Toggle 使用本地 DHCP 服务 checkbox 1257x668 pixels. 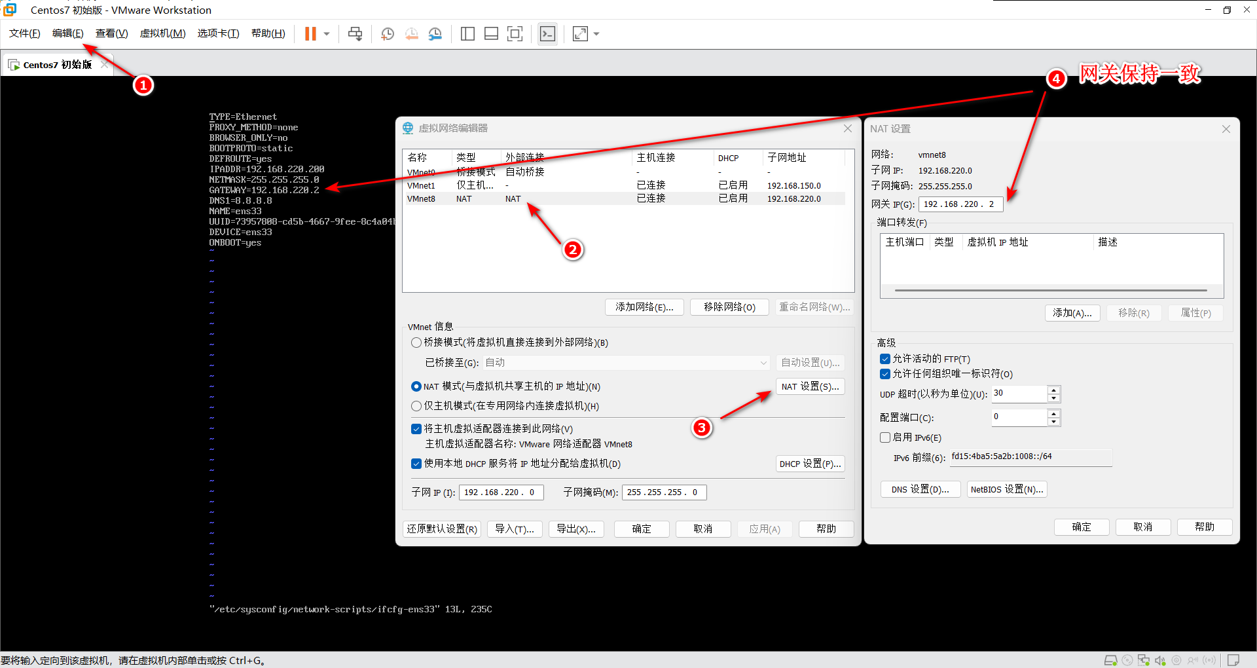(416, 464)
